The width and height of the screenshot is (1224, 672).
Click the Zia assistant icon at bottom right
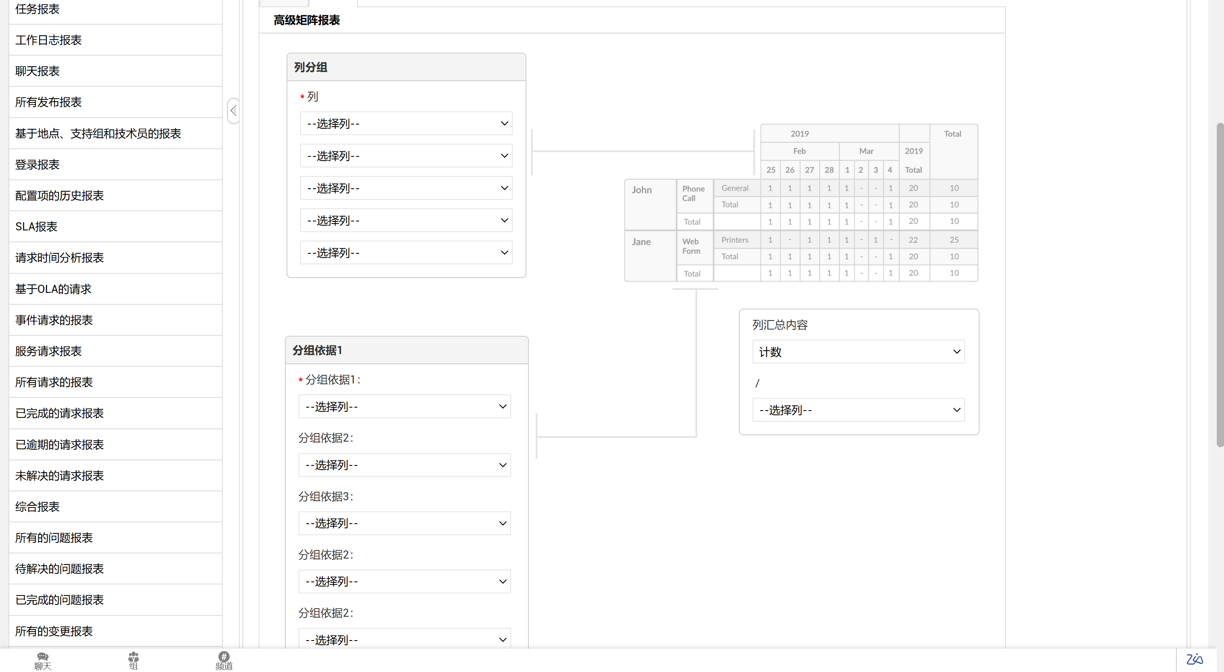point(1194,660)
